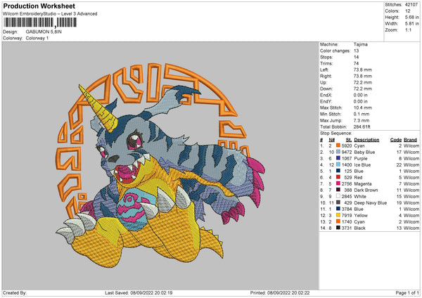This screenshot has width=422, height=298.
Task: Click the Gabumon embroidery design preview
Action: (160, 165)
